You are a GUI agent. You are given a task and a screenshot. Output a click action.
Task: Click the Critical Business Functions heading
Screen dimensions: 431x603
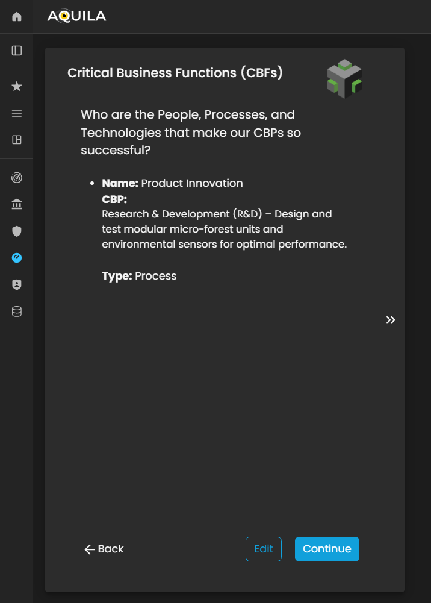(x=175, y=73)
